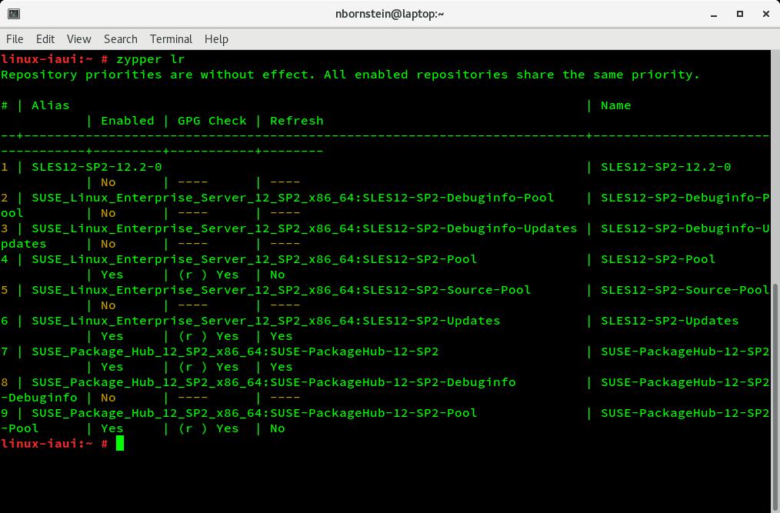Click name 'SLES12-SP2-12.2-0' in Name column
780x513 pixels.
[x=665, y=167]
